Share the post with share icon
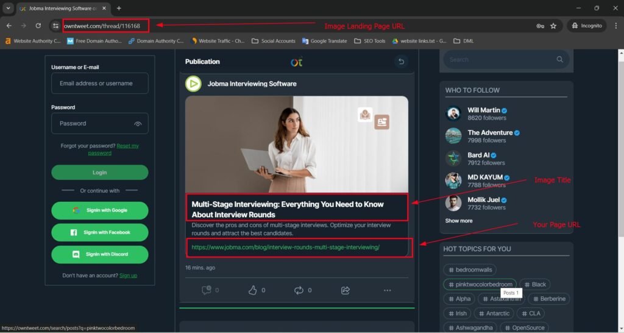Screen dimensions: 624x333 tap(346, 290)
